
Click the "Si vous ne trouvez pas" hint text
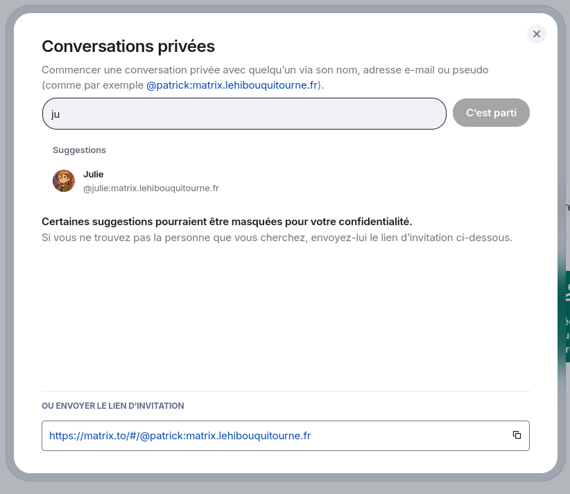pos(277,238)
